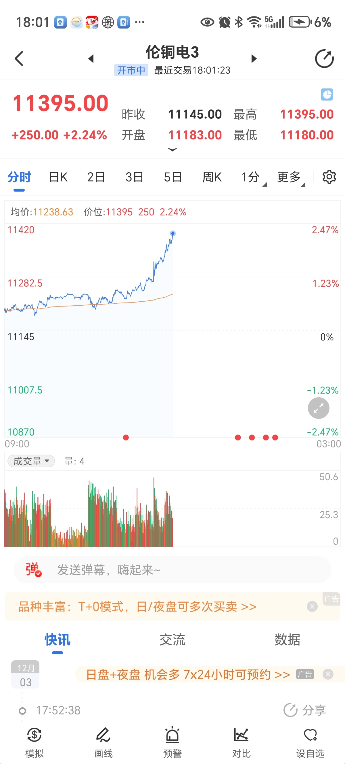This screenshot has width=345, height=764.
Task: Toggle the 弹 bullet comments icon
Action: point(33,570)
